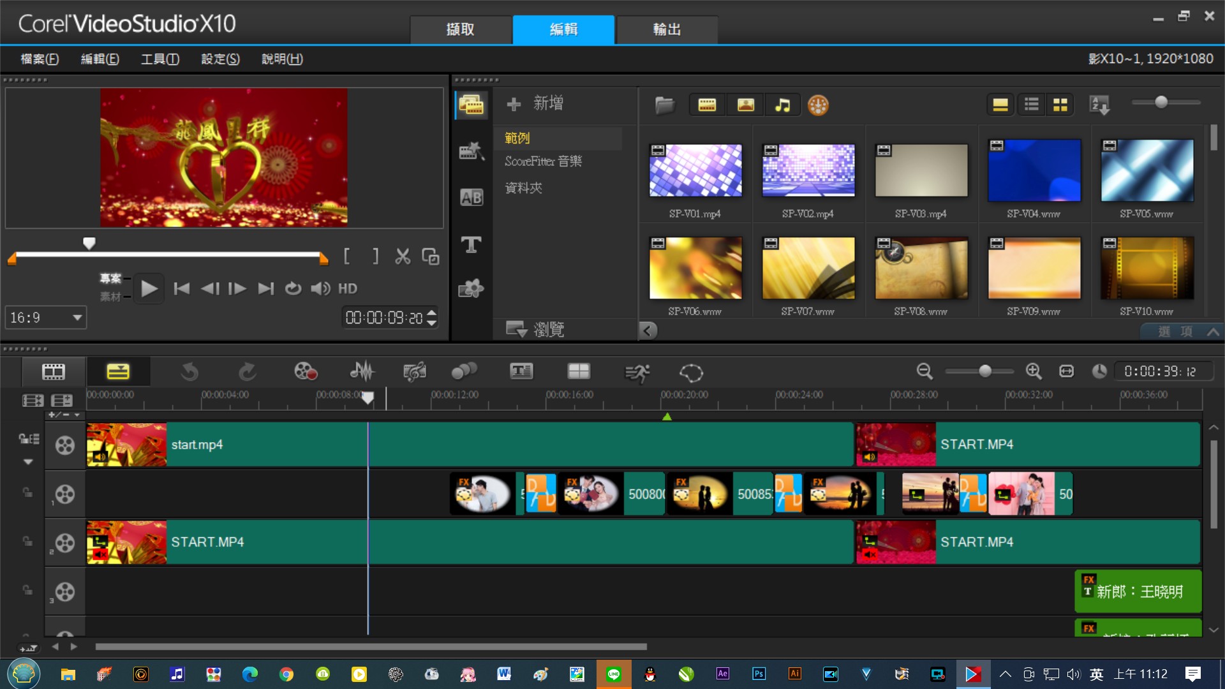Click the Sort clips in library icon

point(1099,105)
